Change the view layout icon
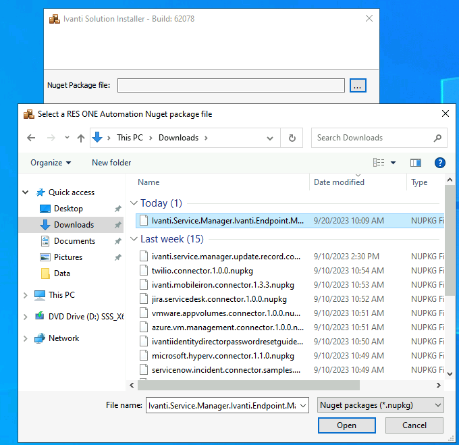This screenshot has width=459, height=445. click(379, 163)
